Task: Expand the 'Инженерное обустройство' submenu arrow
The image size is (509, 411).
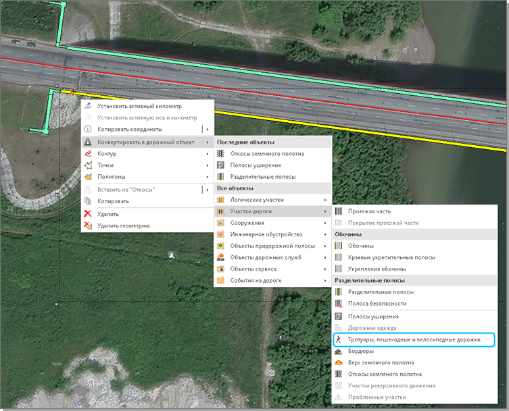Action: (x=325, y=234)
